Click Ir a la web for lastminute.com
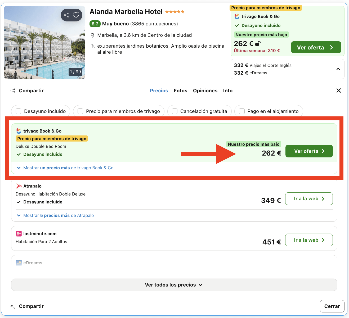Viewport: 349px width, 318px height. coord(309,240)
